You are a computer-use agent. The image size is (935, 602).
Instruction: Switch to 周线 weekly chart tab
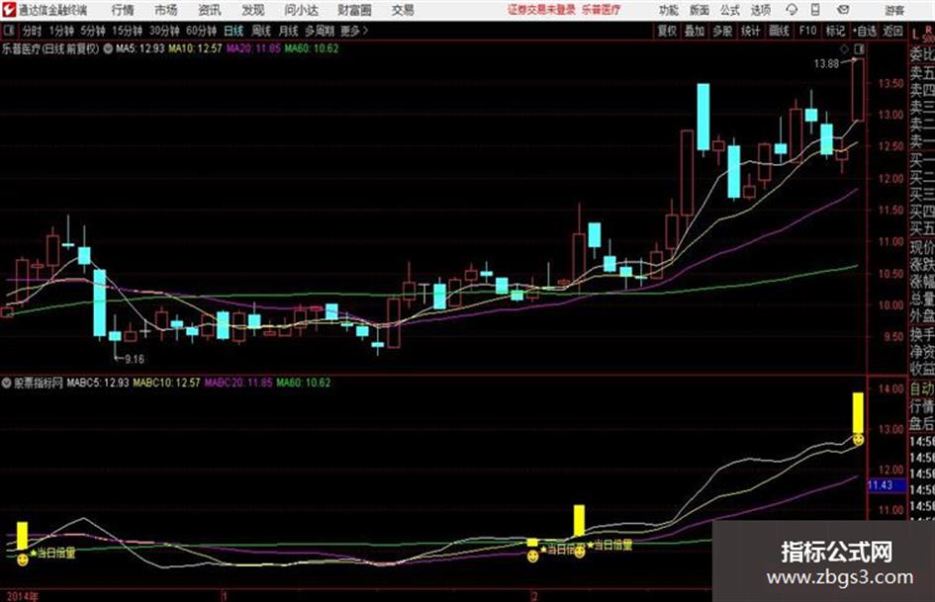(x=260, y=31)
